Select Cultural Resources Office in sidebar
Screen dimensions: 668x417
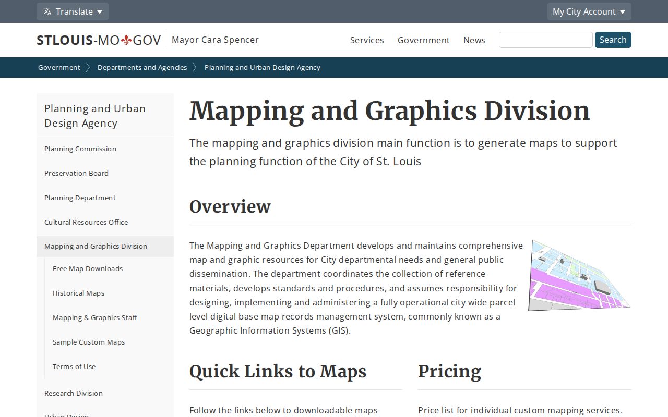point(105,222)
